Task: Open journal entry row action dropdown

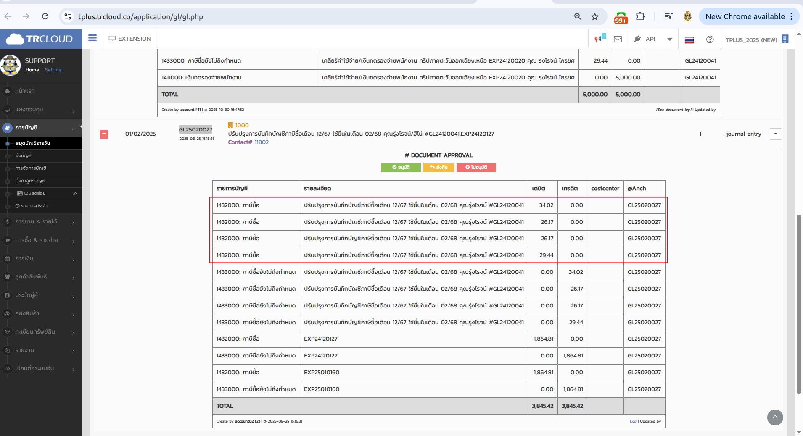Action: pyautogui.click(x=775, y=134)
